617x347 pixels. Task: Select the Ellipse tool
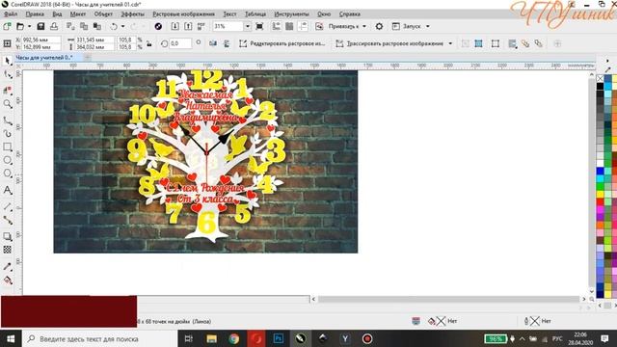click(8, 160)
